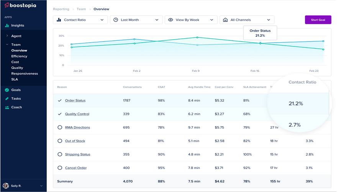
Task: Click the View By Week eye icon
Action: pyautogui.click(x=170, y=20)
